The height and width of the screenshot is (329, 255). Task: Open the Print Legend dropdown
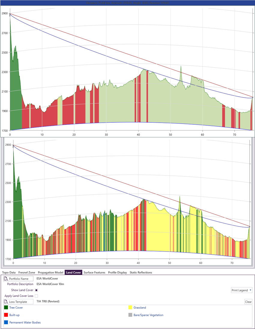(x=241, y=290)
